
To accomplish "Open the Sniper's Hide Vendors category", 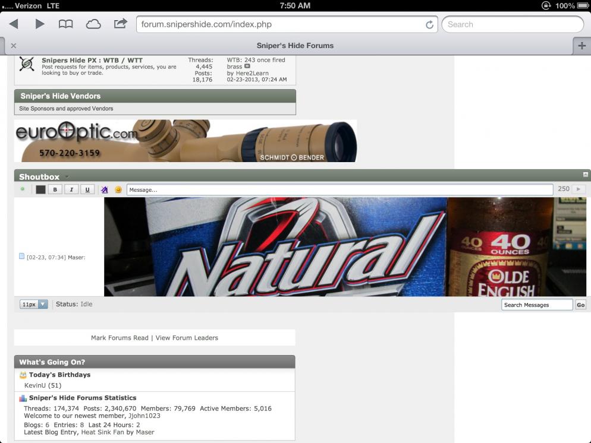I will click(60, 96).
